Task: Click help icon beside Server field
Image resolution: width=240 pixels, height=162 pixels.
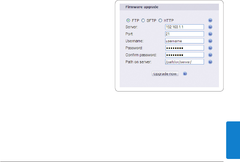Action: pos(210,27)
